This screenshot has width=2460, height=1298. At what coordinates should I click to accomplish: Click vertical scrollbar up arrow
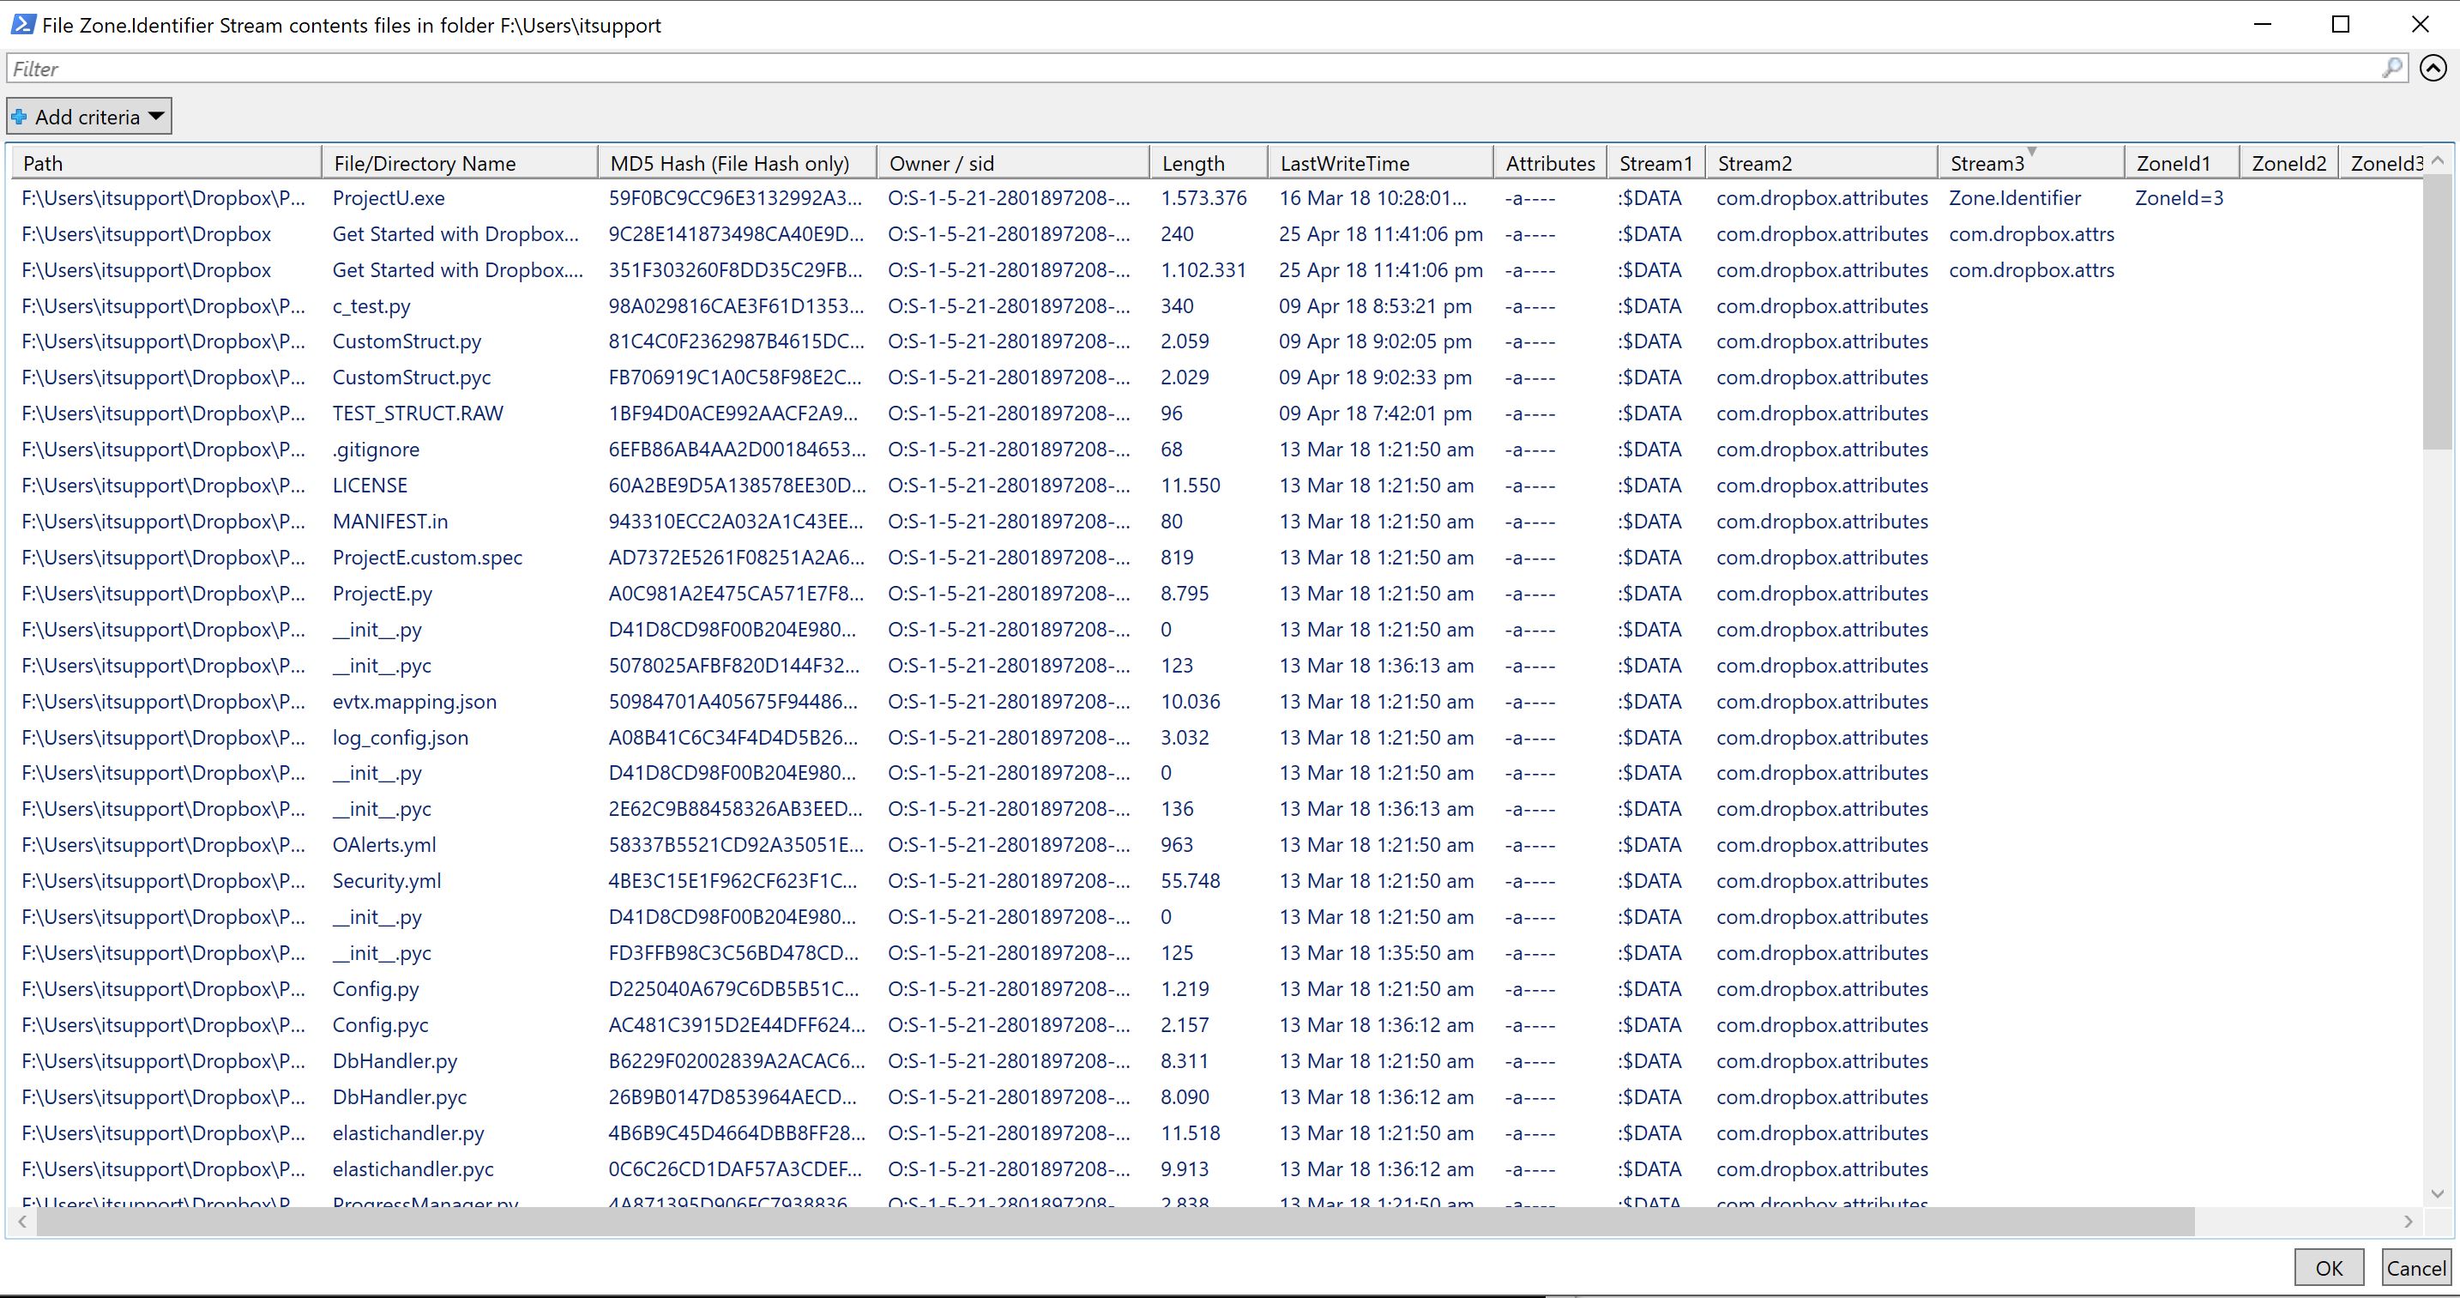coord(2437,160)
